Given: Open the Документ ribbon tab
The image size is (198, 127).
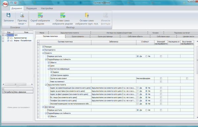Looking at the screenshot, I should pos(17,8).
